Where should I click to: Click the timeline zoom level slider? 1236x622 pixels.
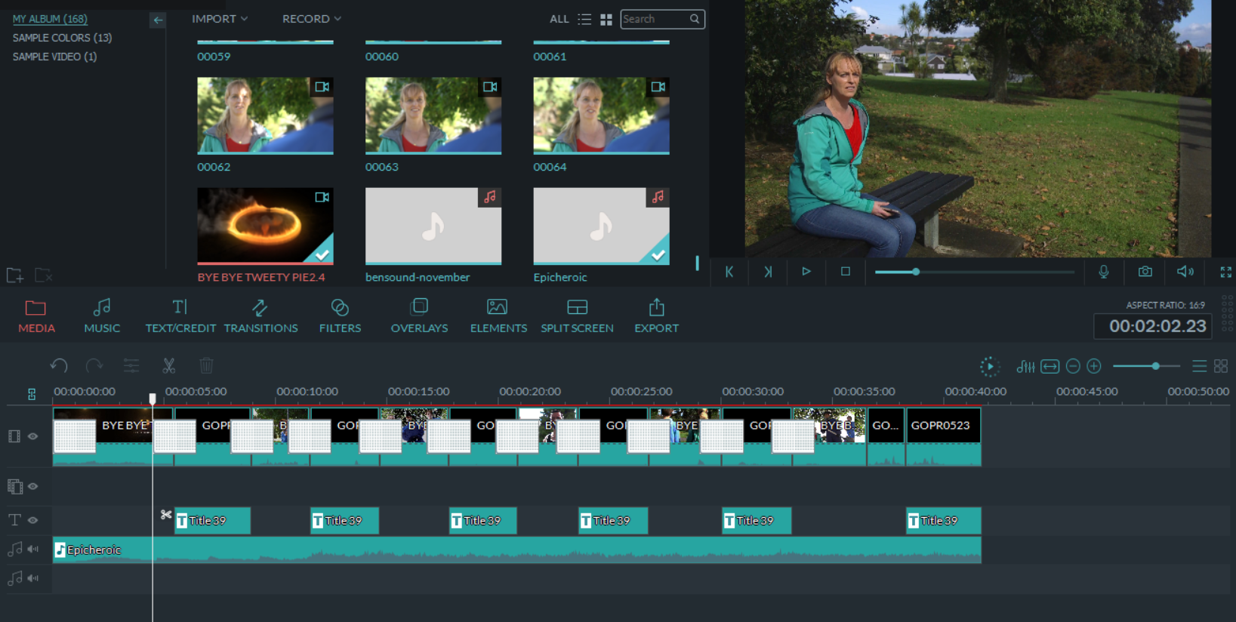click(x=1154, y=366)
